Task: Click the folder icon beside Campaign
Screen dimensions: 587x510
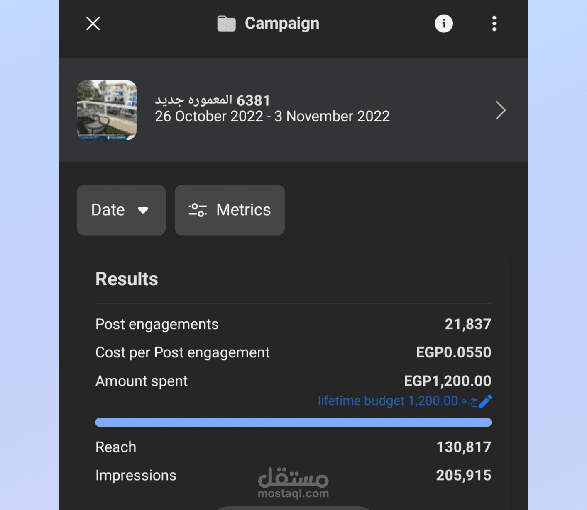Action: coord(226,24)
